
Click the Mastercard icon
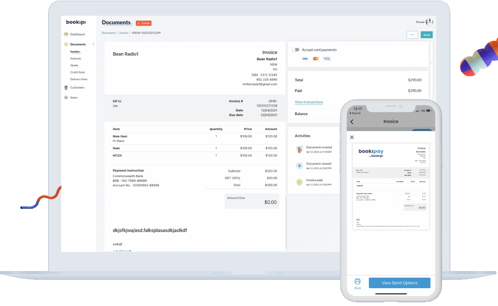tap(316, 58)
